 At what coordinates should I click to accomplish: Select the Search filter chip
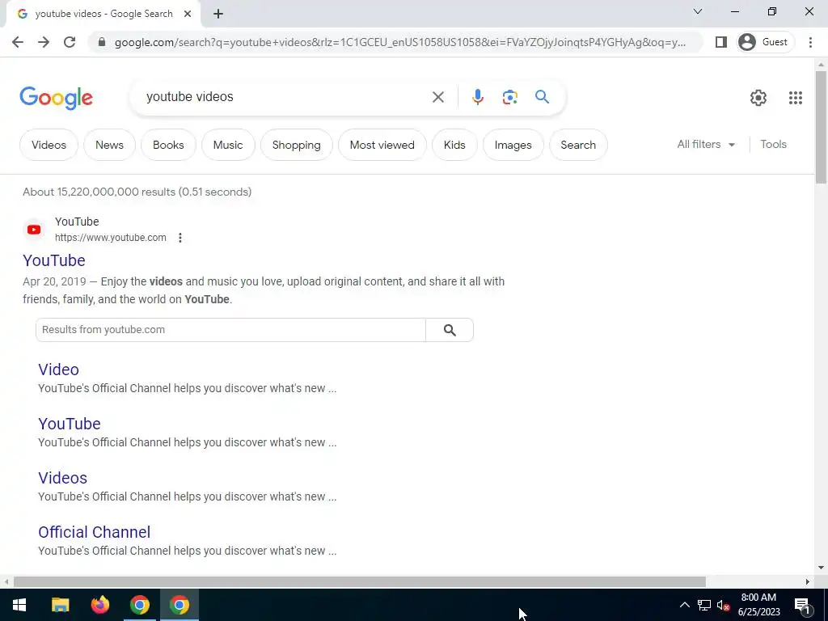[578, 145]
